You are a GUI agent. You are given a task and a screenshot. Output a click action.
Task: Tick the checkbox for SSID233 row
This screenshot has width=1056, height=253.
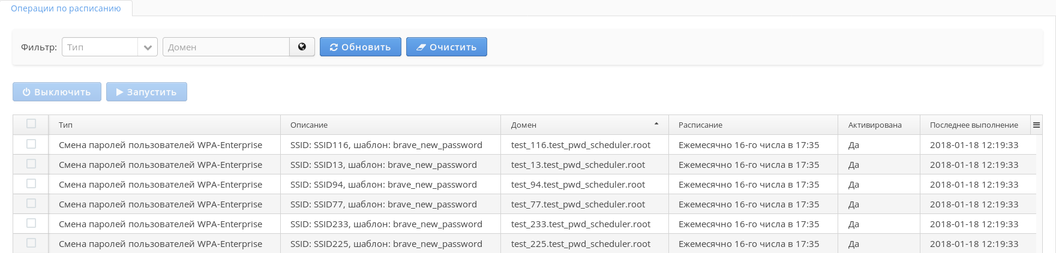[x=31, y=223]
